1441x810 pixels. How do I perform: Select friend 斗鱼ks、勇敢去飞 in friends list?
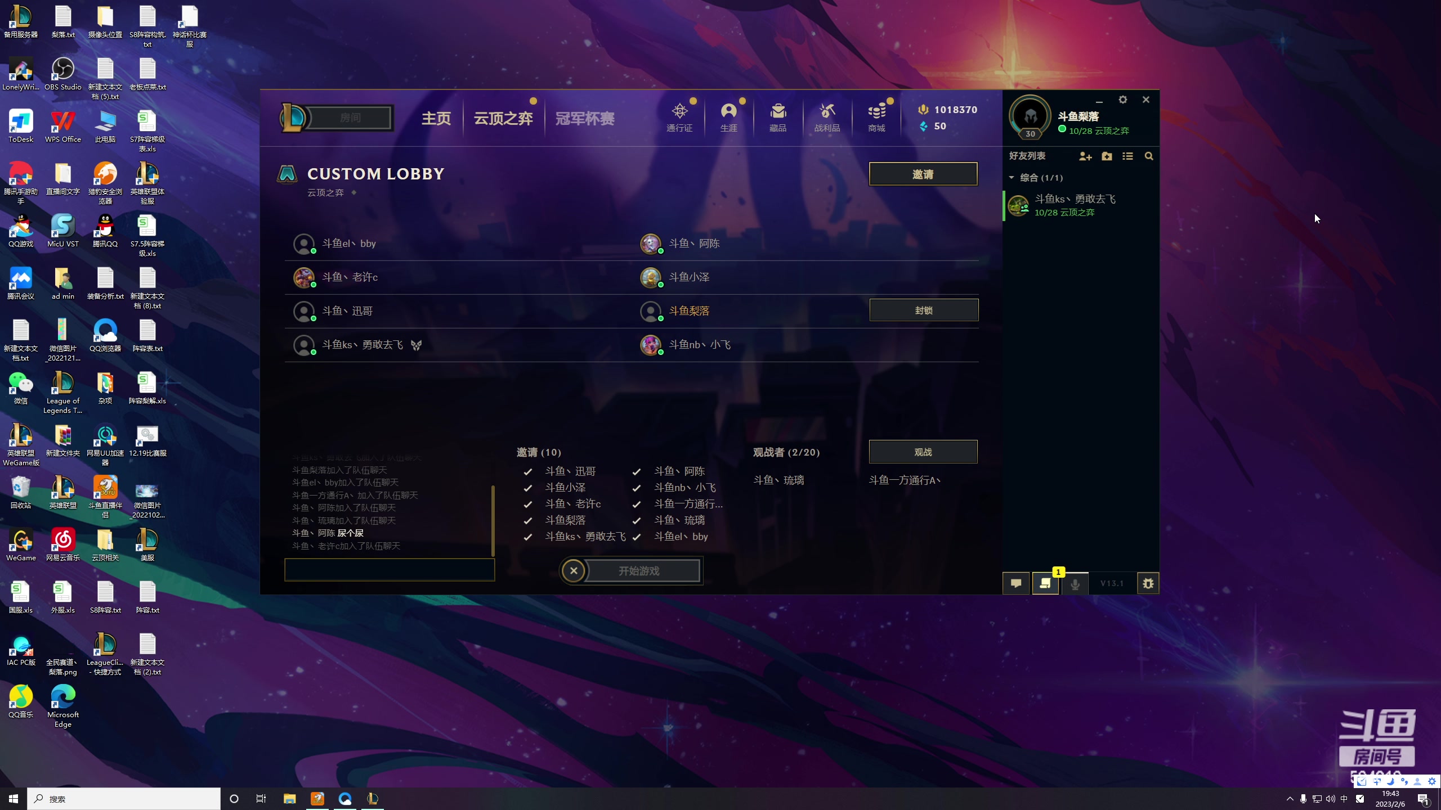point(1081,205)
